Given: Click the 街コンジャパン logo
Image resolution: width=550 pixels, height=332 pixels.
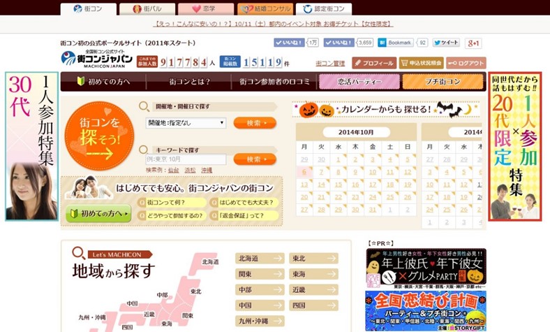Looking at the screenshot, I should tap(97, 59).
